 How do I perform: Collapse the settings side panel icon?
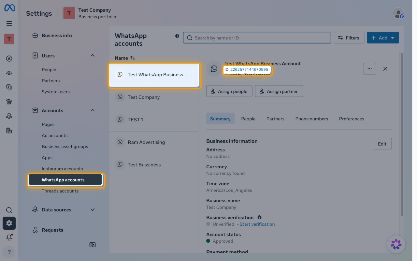[93, 245]
